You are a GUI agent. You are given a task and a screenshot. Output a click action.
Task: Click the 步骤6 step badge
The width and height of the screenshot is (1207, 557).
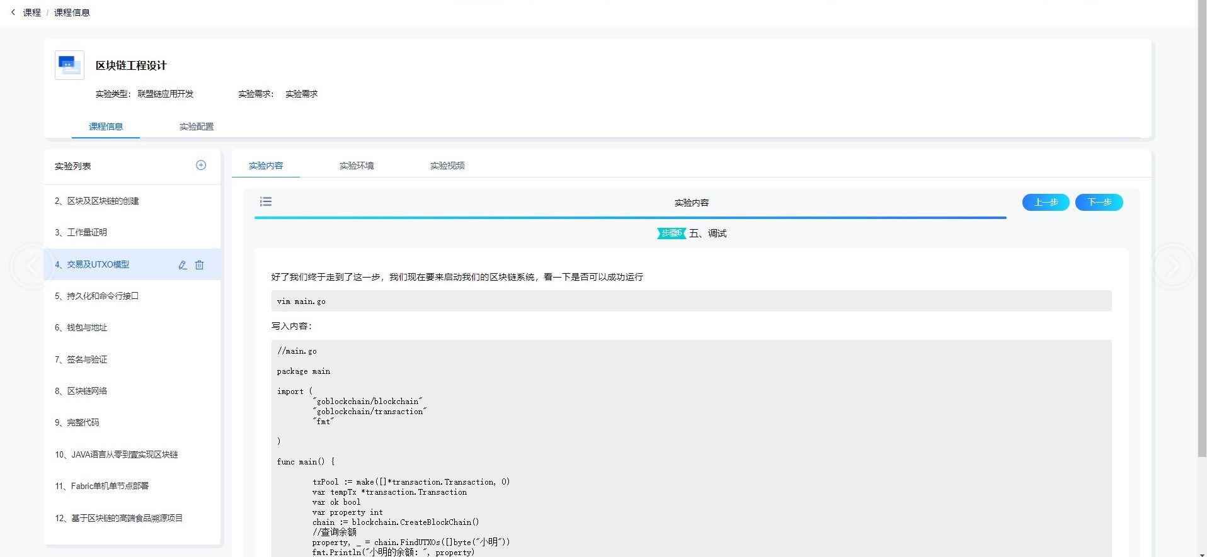click(x=672, y=233)
